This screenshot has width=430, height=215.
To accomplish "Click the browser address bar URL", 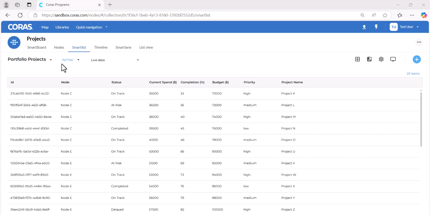I will 126,15.
